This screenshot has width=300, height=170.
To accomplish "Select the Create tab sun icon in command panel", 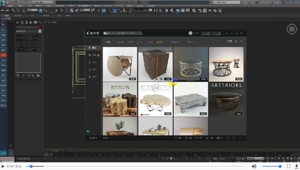I will tap(17, 23).
